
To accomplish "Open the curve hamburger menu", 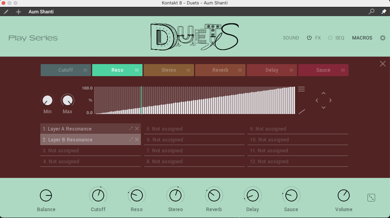I will 301,89.
